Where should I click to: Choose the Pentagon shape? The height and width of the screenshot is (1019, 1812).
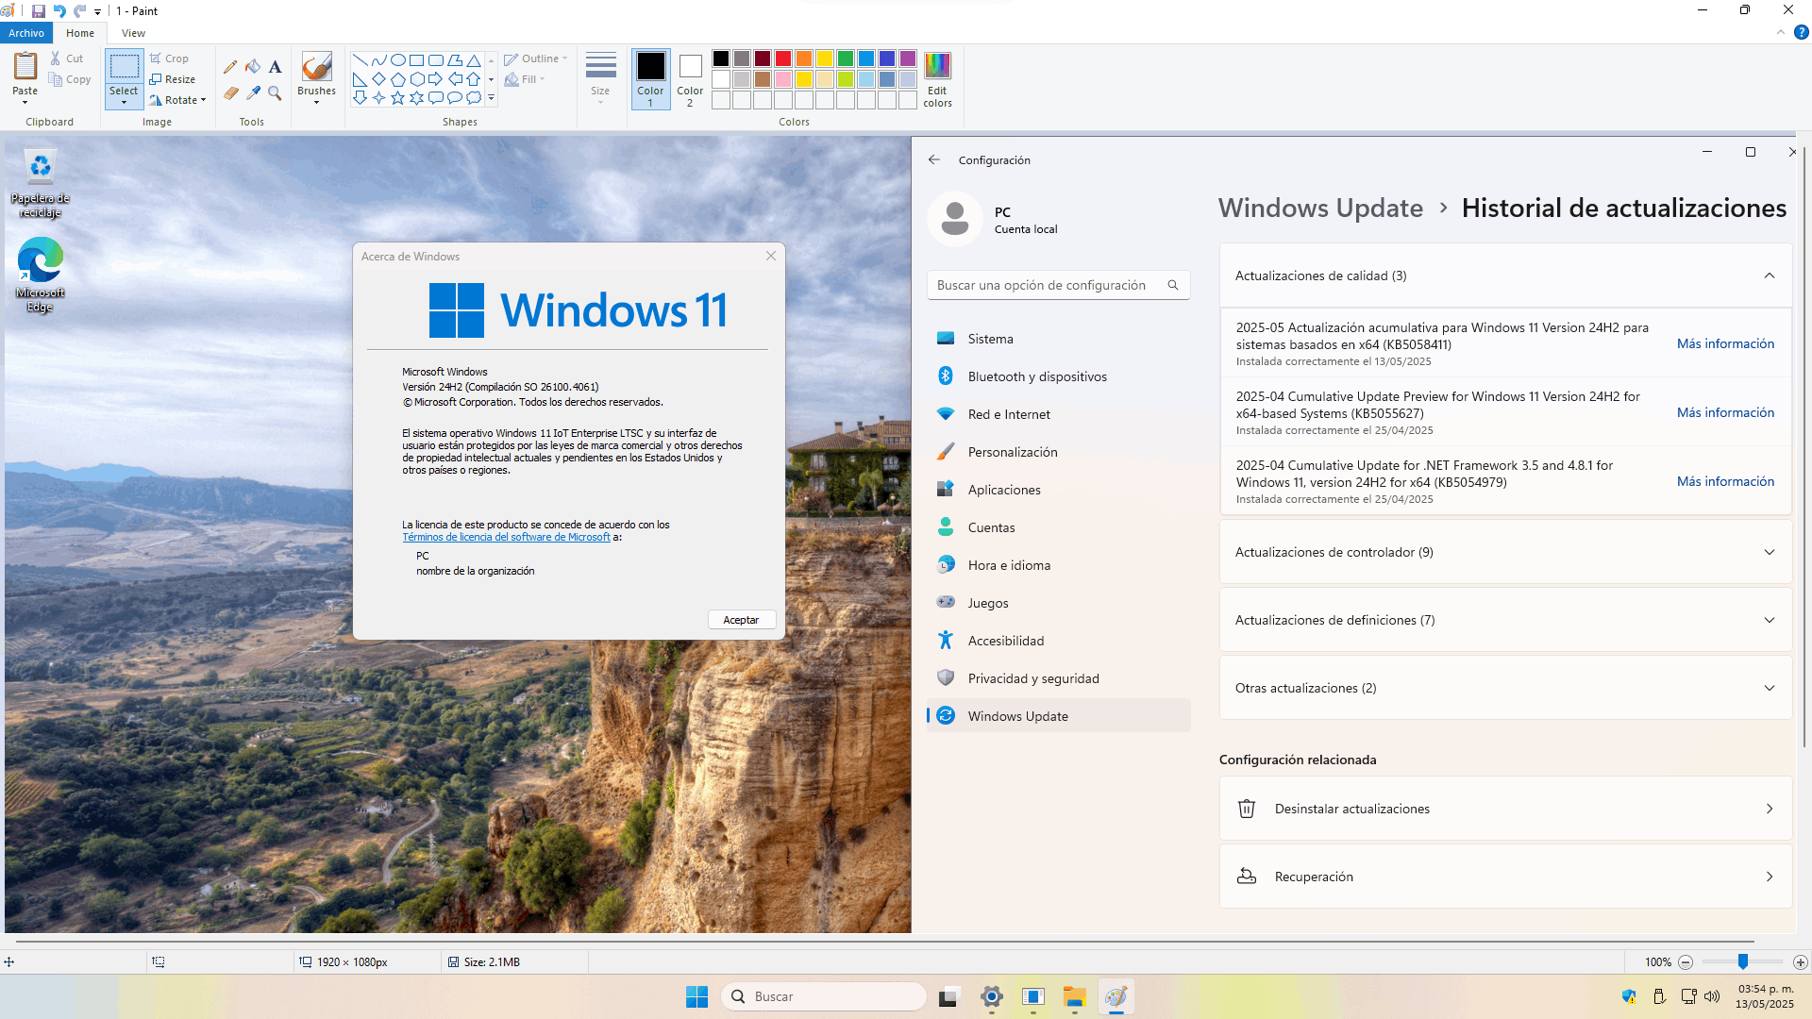point(397,79)
